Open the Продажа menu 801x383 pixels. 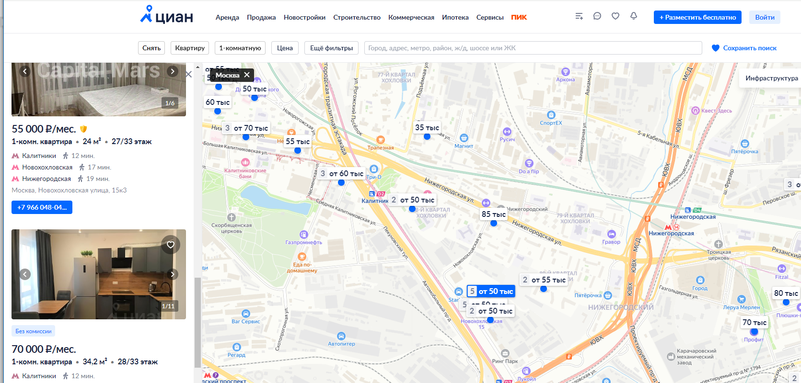coord(261,17)
